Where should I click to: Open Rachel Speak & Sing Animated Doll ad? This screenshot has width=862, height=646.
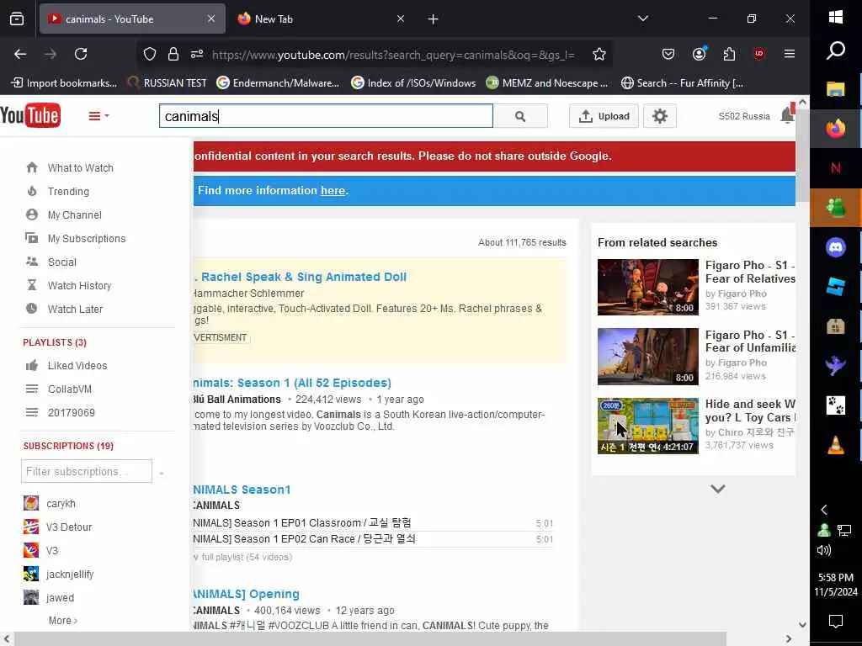(x=300, y=277)
